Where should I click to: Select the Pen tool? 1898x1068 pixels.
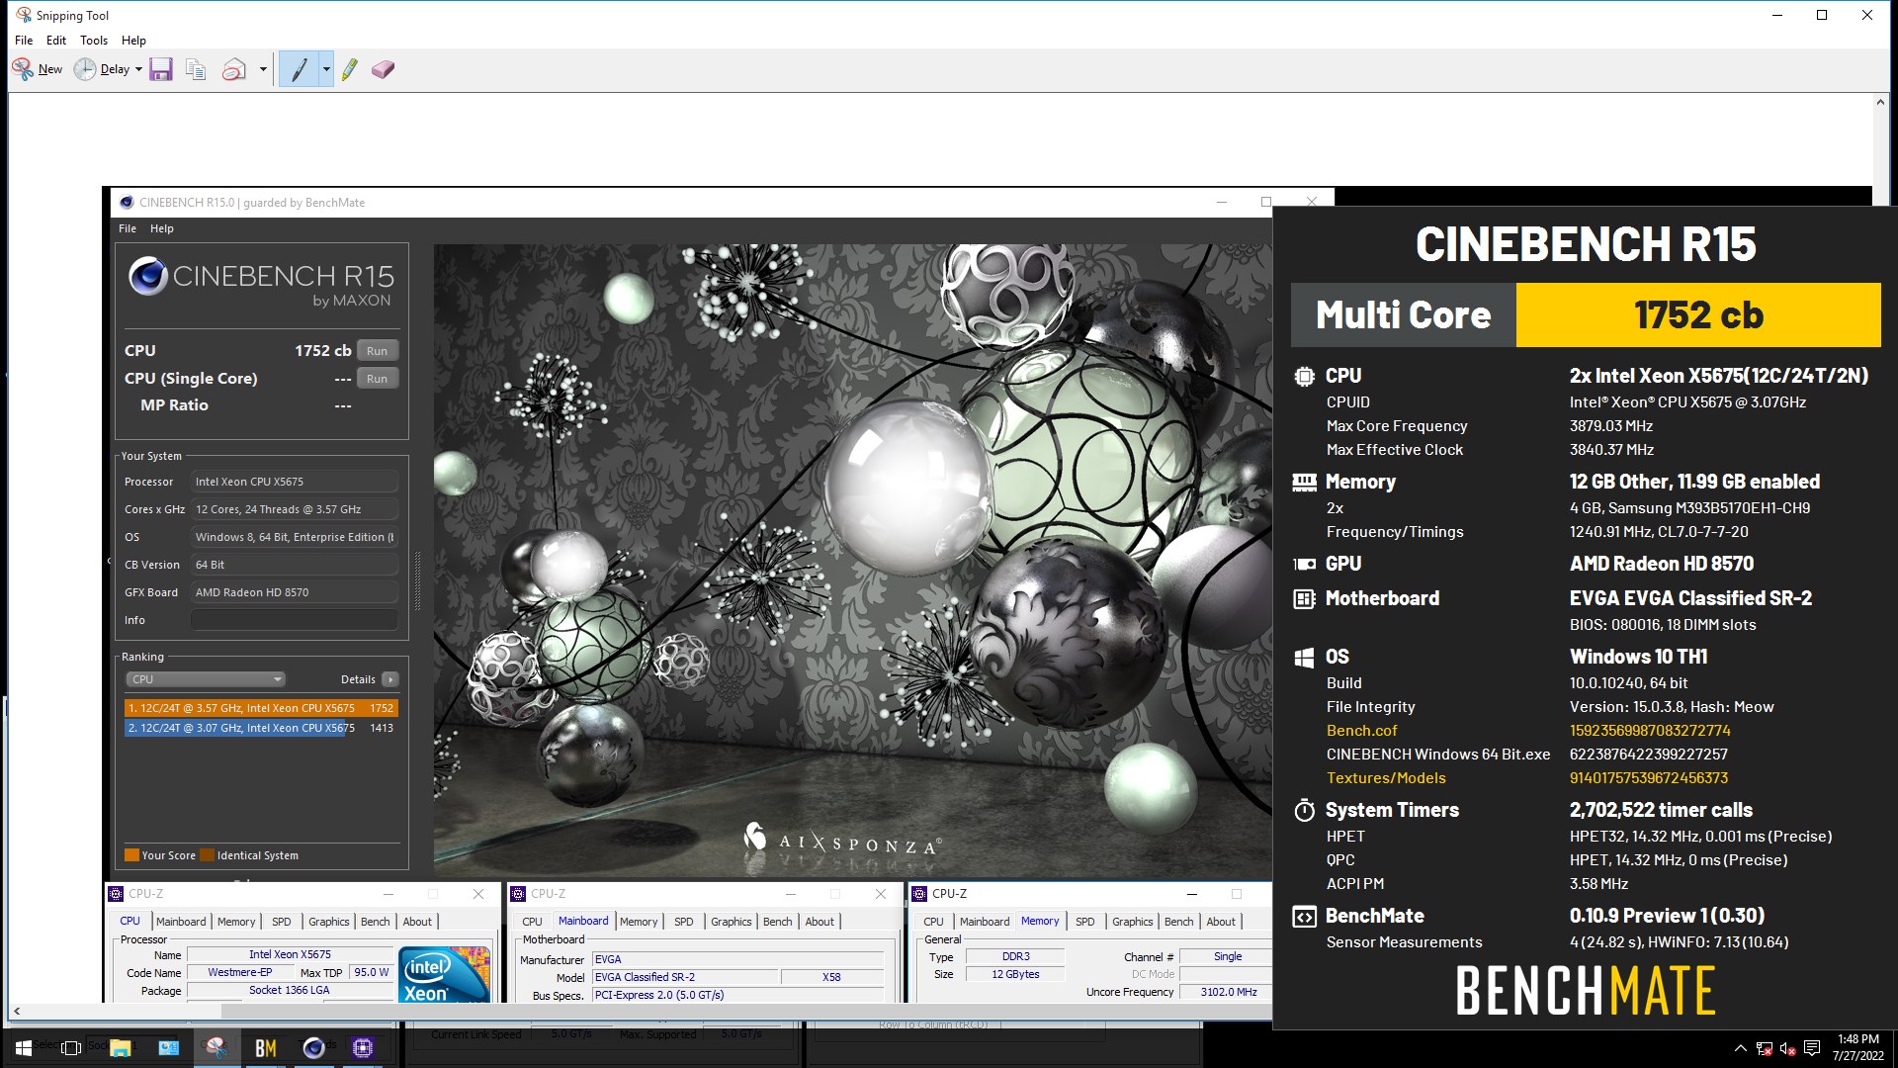tap(300, 69)
